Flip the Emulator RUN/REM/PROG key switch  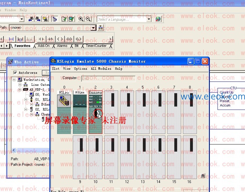(x=96, y=113)
